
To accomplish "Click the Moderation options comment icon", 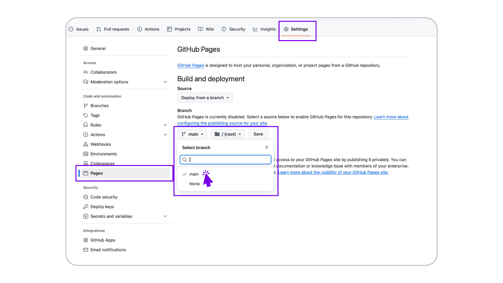I will [86, 82].
